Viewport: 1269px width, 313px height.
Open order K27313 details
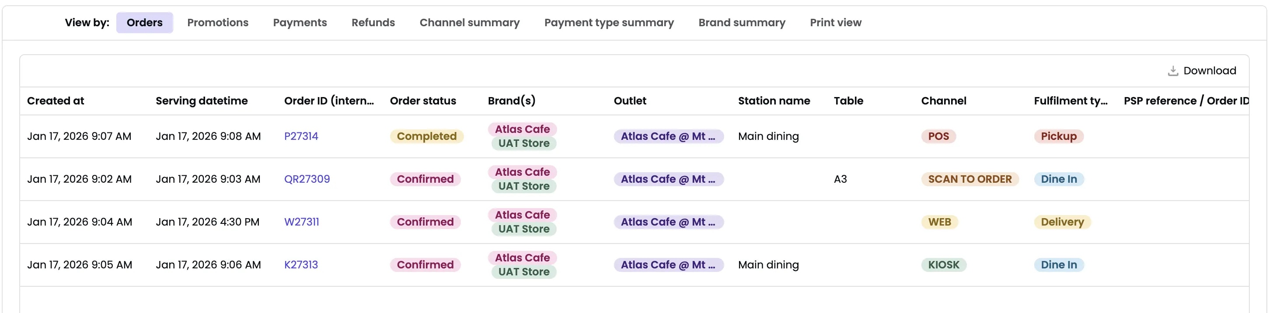pyautogui.click(x=301, y=264)
